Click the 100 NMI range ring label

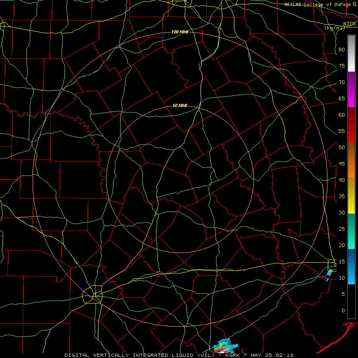click(180, 32)
